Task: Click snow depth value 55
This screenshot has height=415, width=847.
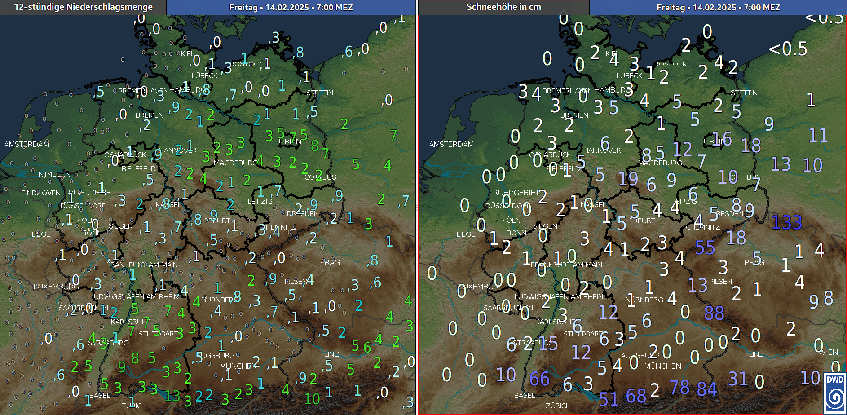Action: click(x=705, y=247)
